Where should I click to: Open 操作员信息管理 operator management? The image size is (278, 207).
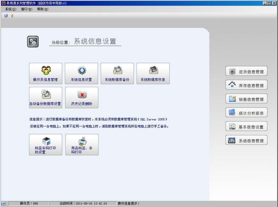click(x=45, y=73)
